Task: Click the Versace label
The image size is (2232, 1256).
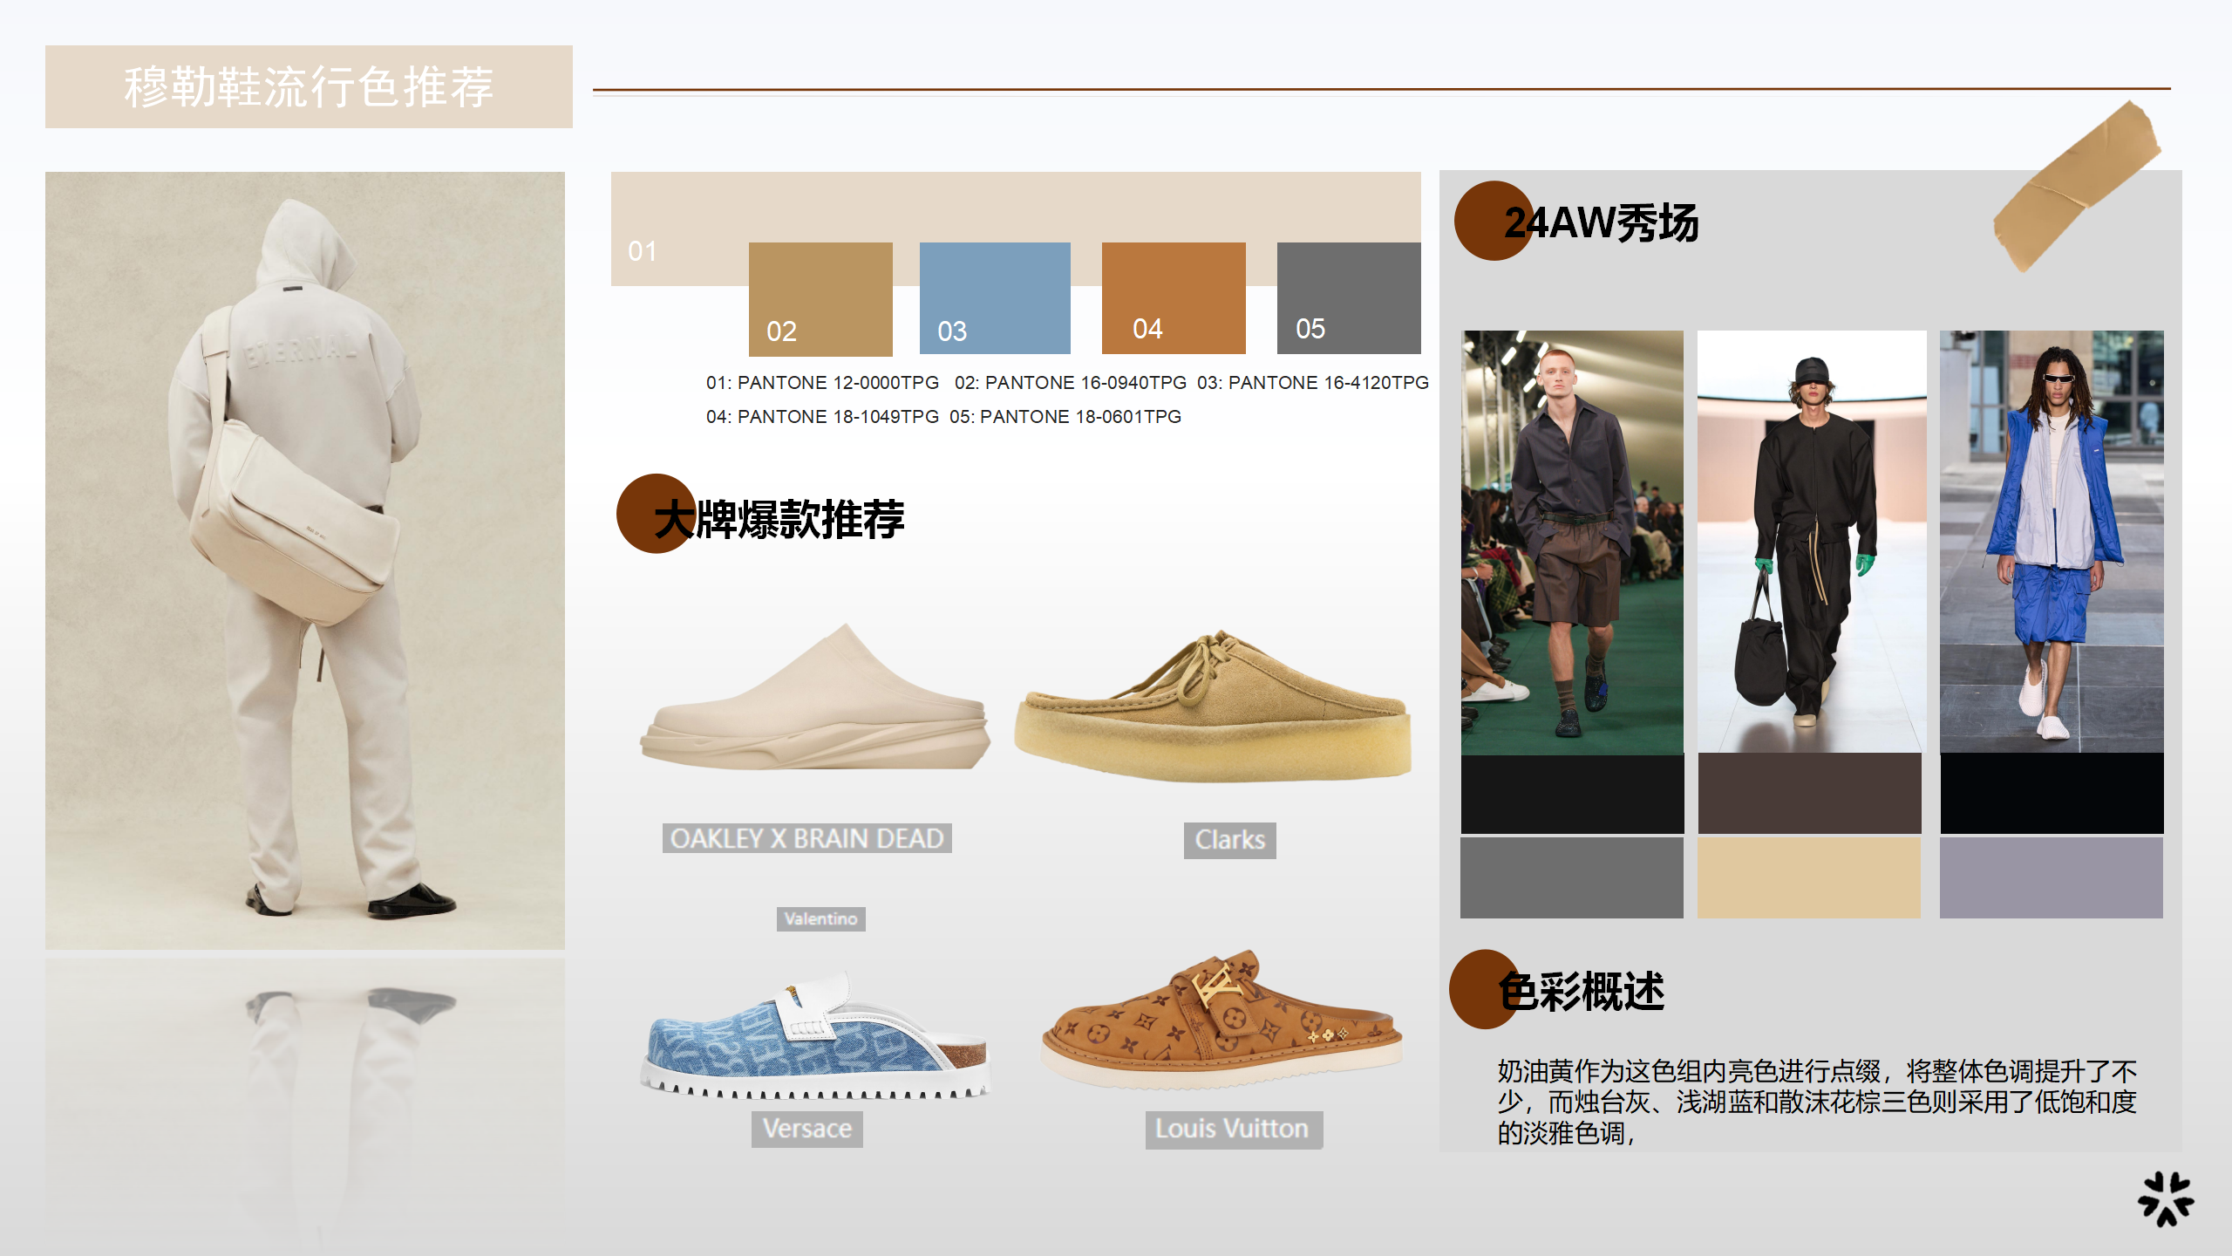Action: (806, 1129)
